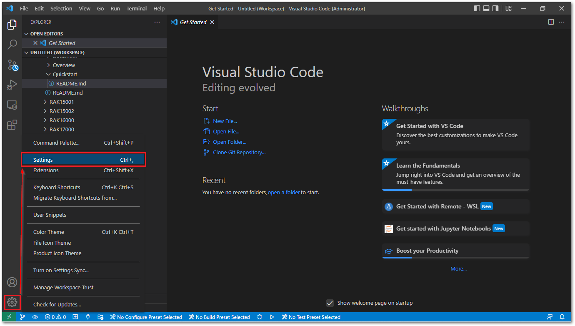This screenshot has width=575, height=326.
Task: Click the bug debug icon in status bar
Action: point(260,317)
